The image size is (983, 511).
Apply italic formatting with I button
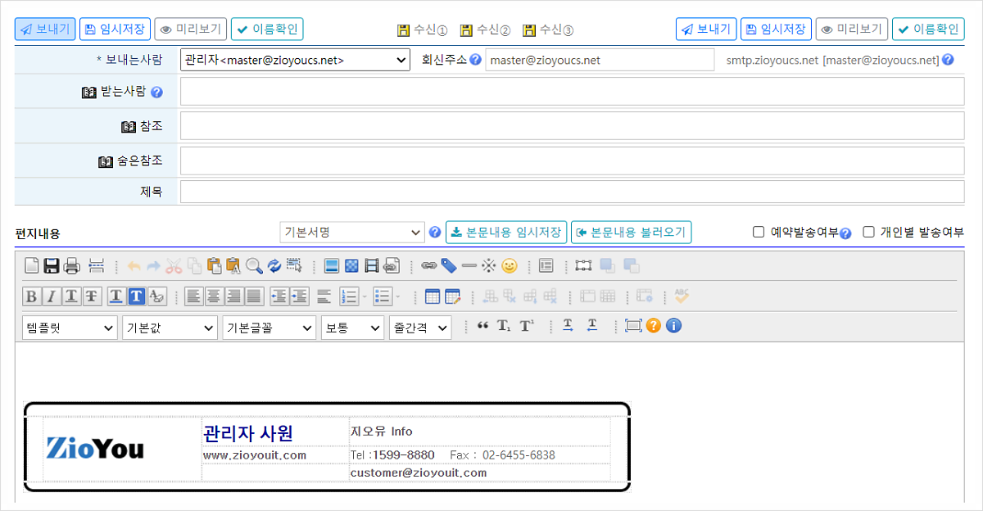[51, 296]
